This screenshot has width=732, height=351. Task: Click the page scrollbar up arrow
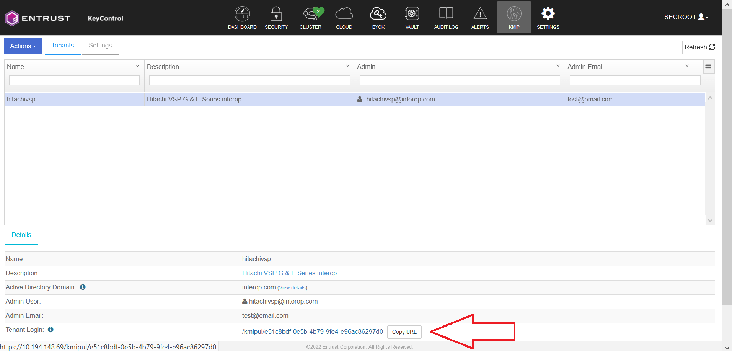click(727, 5)
